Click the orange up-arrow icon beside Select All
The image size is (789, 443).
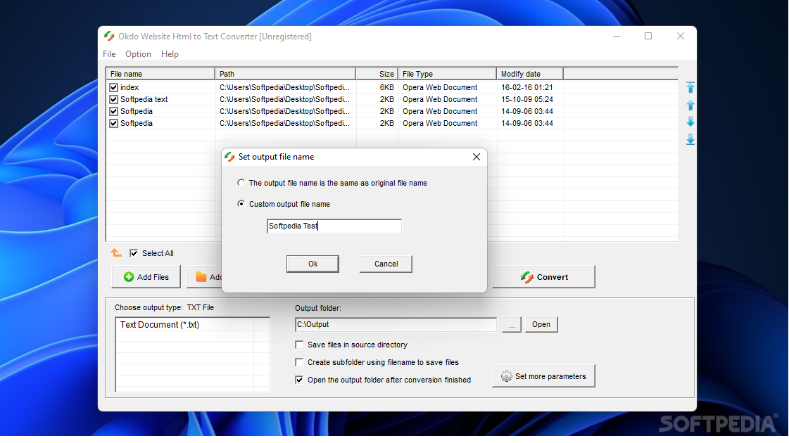click(116, 253)
